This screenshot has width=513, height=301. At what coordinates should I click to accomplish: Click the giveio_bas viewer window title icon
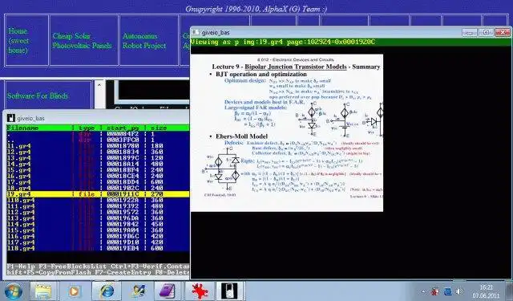[196, 32]
